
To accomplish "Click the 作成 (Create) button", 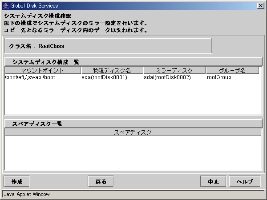I will click(x=16, y=181).
